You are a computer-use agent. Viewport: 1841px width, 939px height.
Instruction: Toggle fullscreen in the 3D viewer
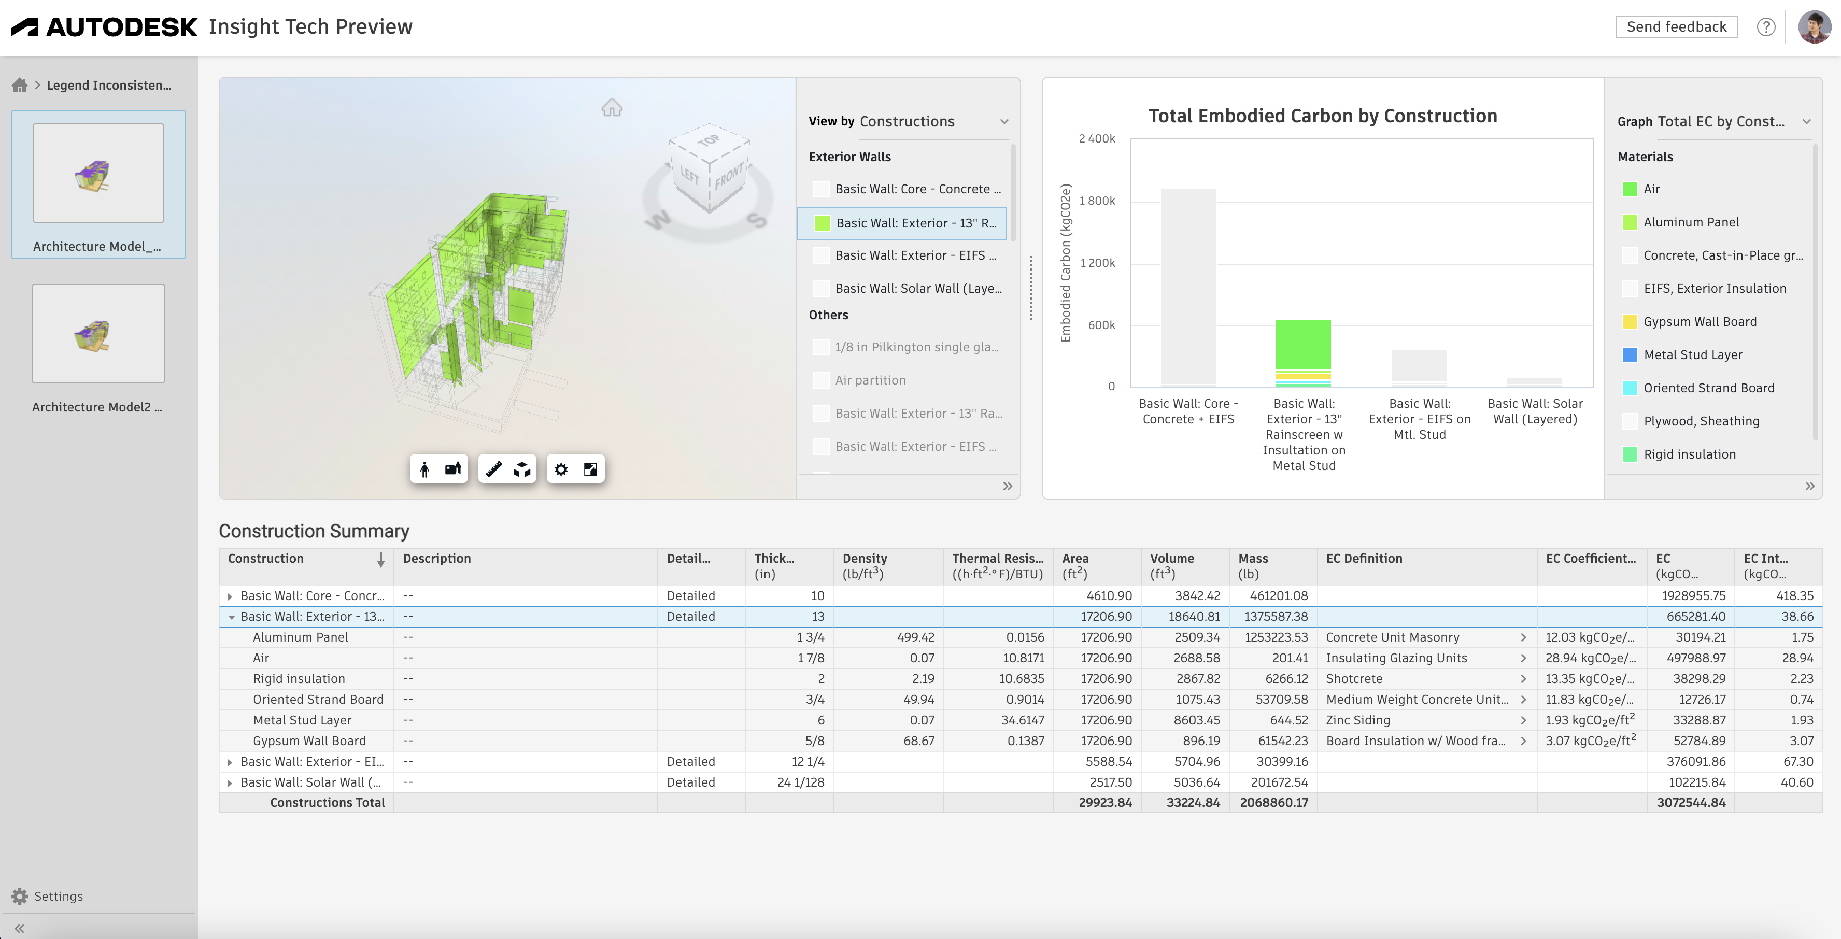[x=590, y=470]
